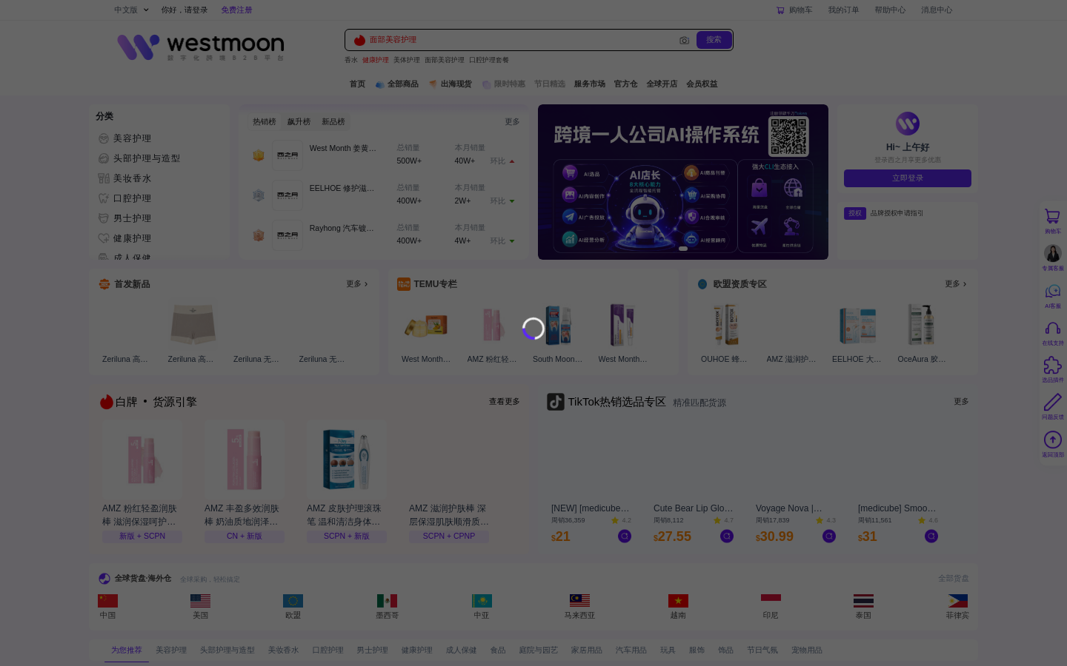Screen dimensions: 1067x666
Task: Select the 头部护理与造型 bottom tab
Action: 227,650
